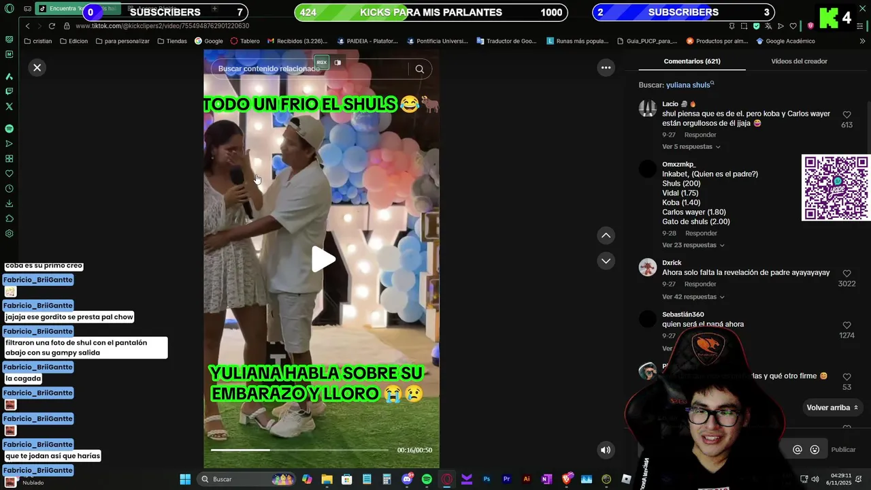Close the TikTok video viewer with X

(37, 67)
